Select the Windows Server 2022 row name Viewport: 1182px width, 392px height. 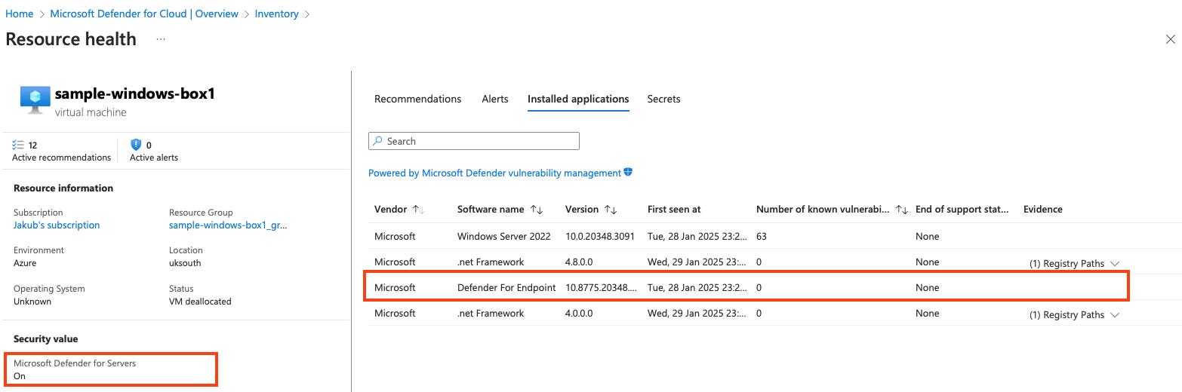coord(503,237)
